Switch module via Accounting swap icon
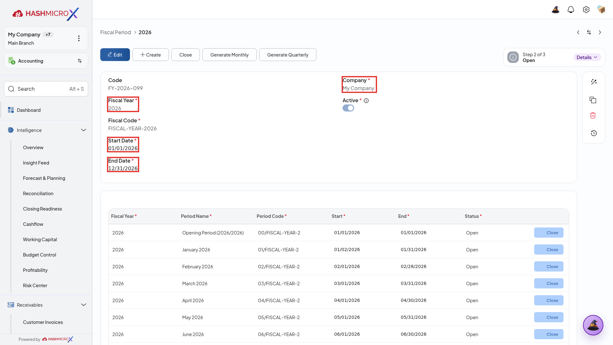The width and height of the screenshot is (613, 345). [80, 61]
